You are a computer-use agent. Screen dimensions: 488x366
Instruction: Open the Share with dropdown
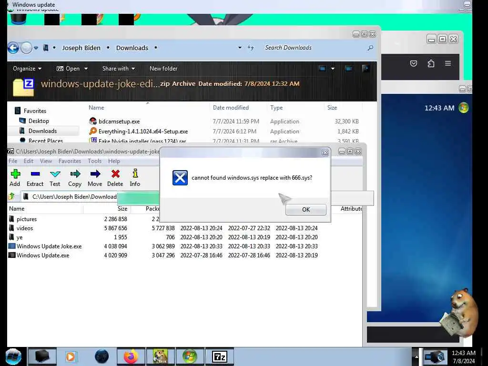click(119, 69)
